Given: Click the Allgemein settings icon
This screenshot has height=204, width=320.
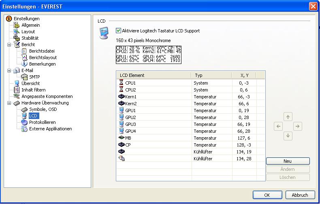Looking at the screenshot, I should coord(17,25).
